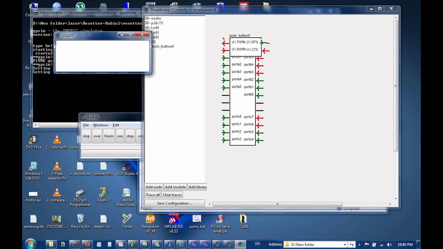Click the step button in gpsim
This screenshot has width=443, height=249.
coord(86,136)
